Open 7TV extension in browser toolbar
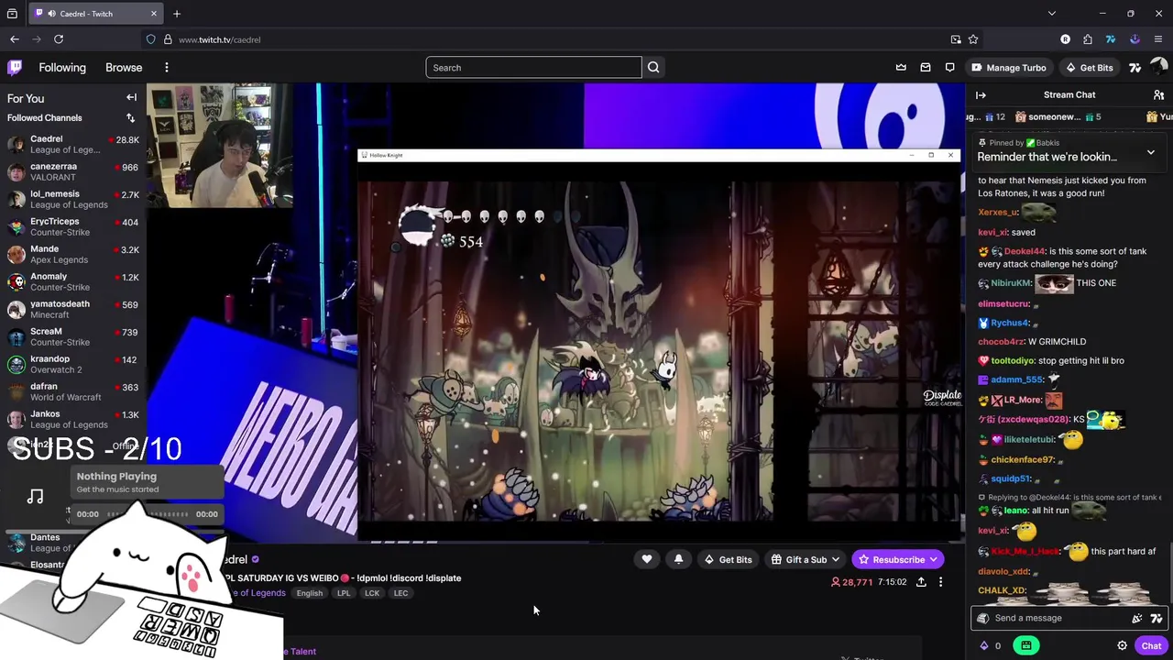Viewport: 1173px width, 660px height. click(1111, 39)
